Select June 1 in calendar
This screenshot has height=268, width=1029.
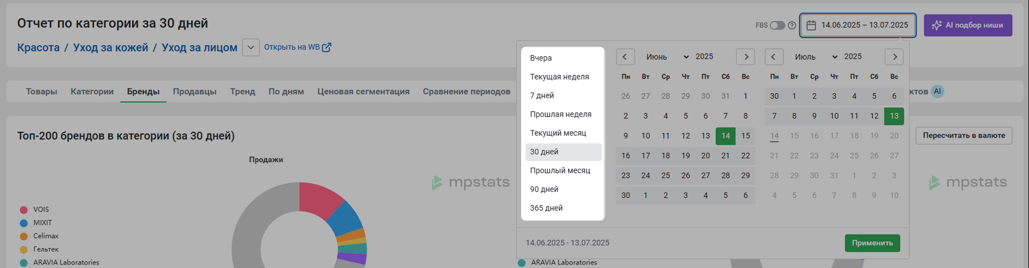746,96
